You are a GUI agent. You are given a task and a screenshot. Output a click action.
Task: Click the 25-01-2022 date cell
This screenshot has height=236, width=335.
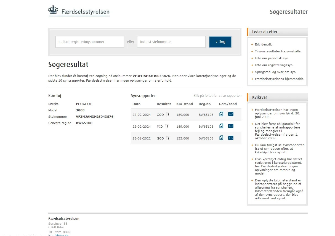coord(142,138)
